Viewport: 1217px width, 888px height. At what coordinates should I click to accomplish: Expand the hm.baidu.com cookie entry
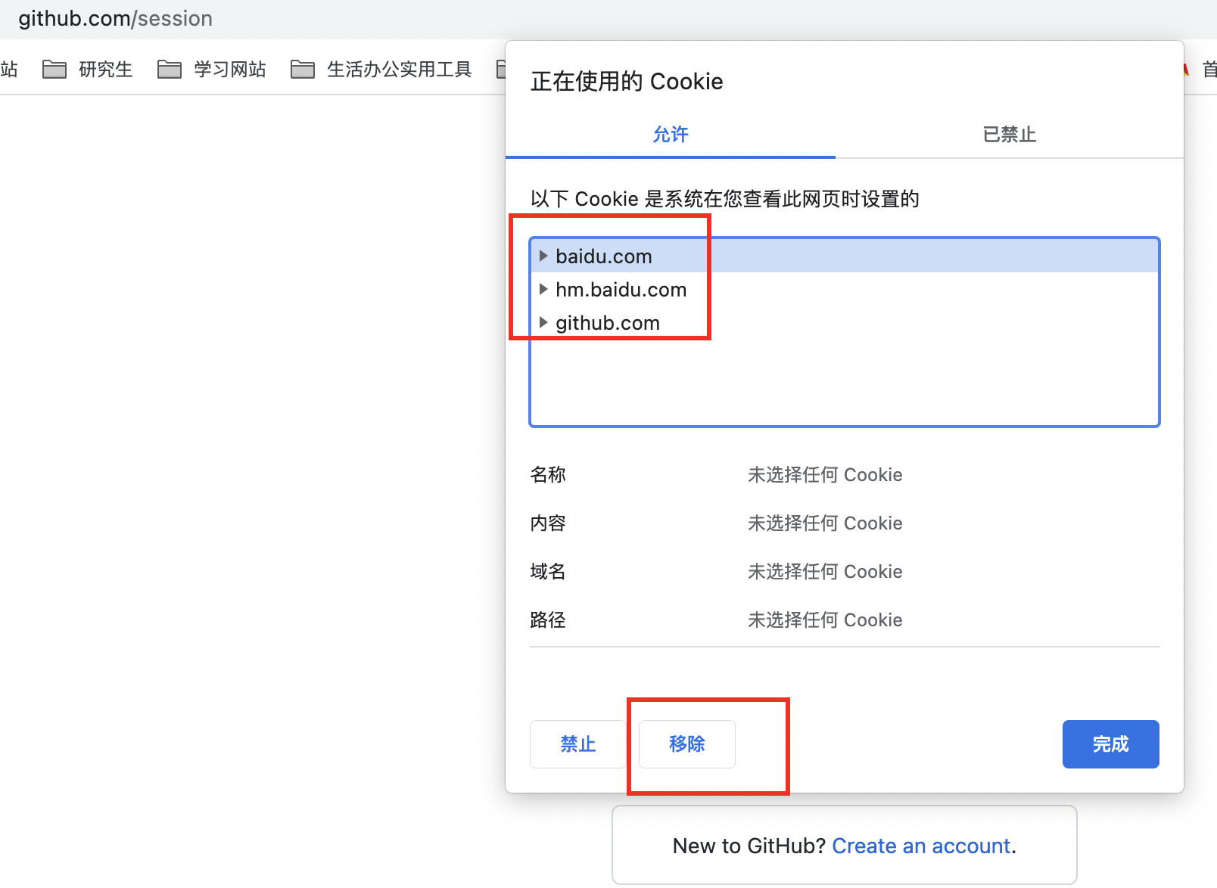(543, 289)
